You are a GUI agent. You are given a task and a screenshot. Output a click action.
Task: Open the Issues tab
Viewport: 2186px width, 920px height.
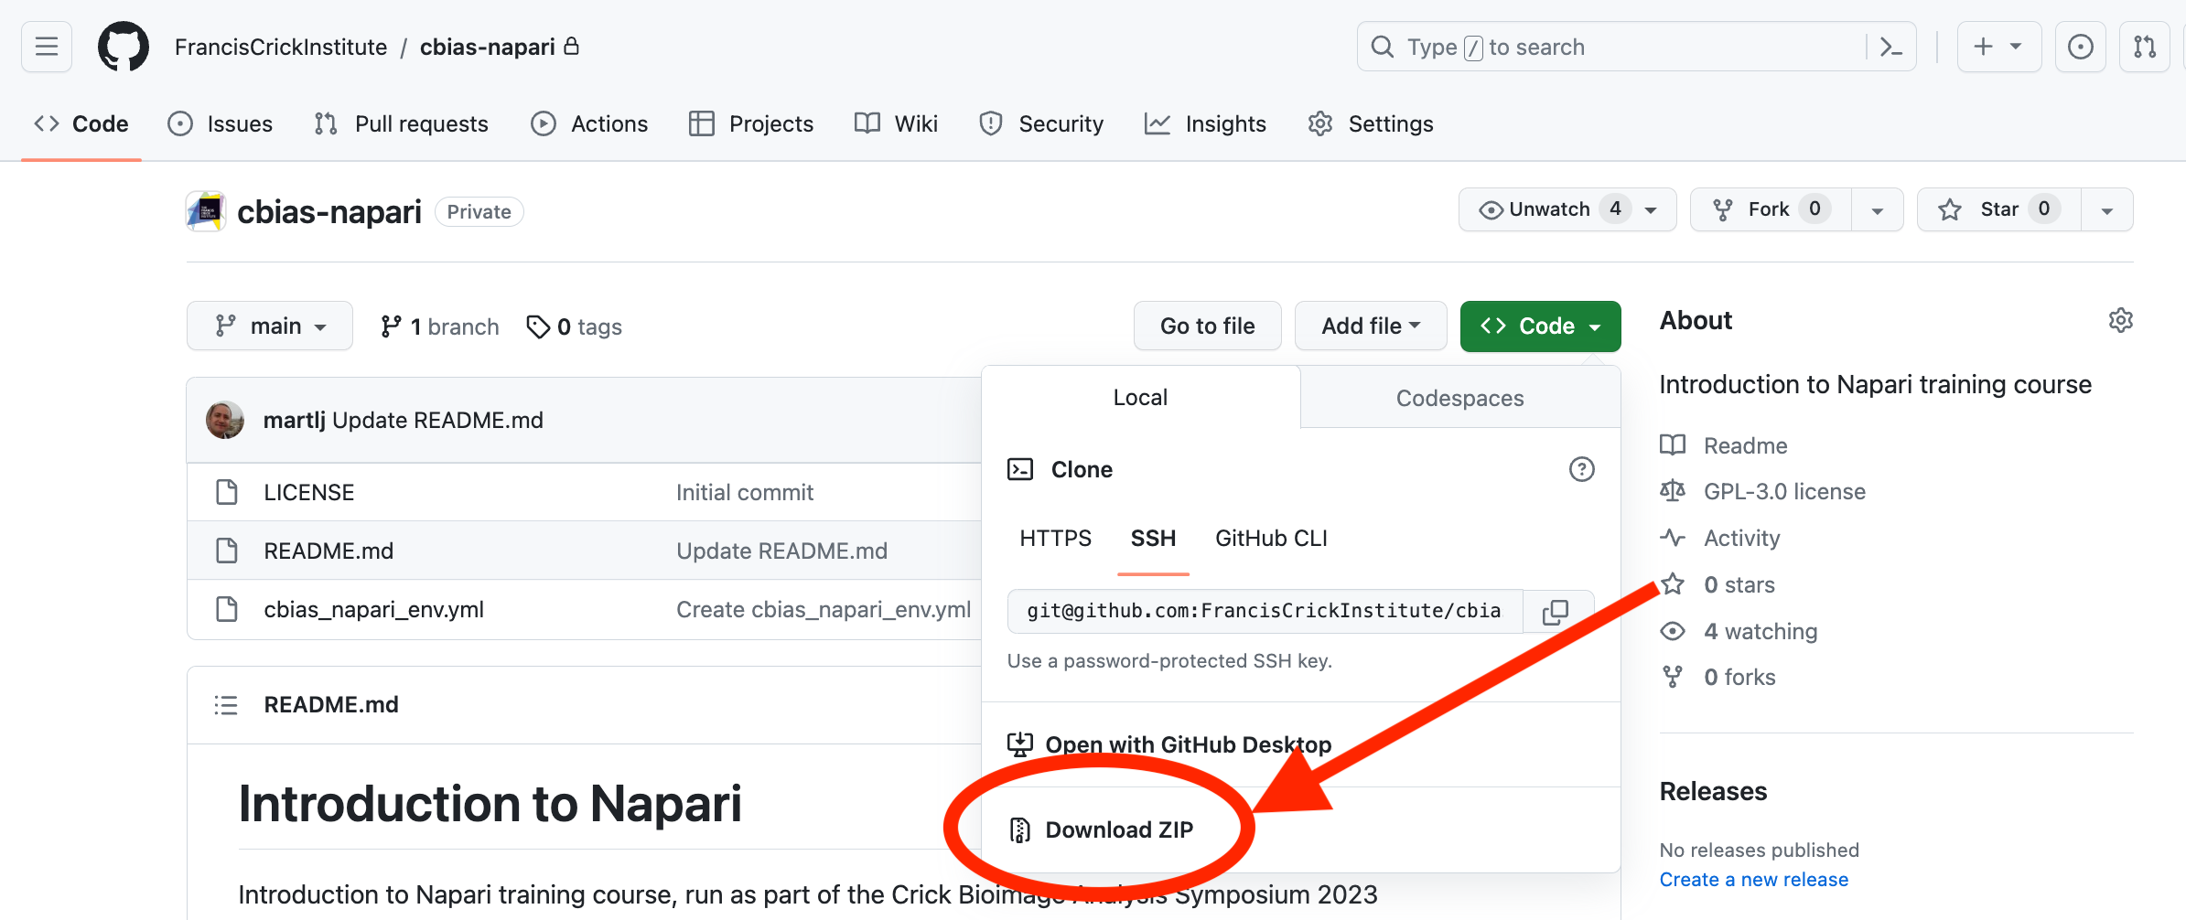(221, 123)
